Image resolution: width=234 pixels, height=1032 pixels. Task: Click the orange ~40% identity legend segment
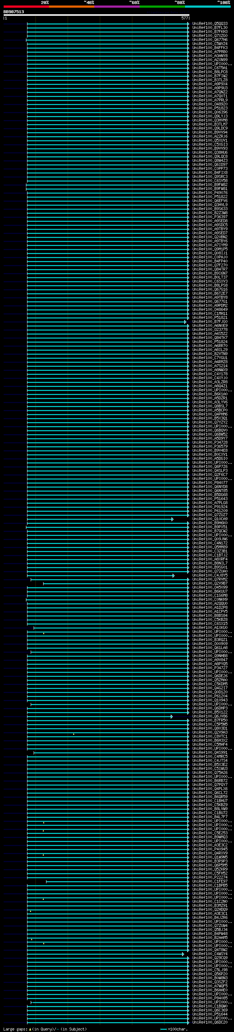[x=72, y=7]
